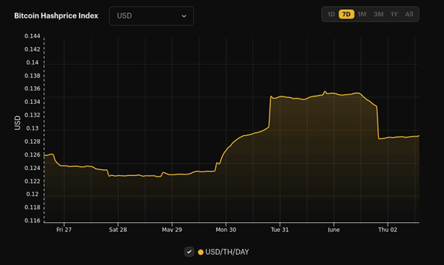Screen dimensions: 444x265
Task: Choose the 1Y time range
Action: pos(394,14)
